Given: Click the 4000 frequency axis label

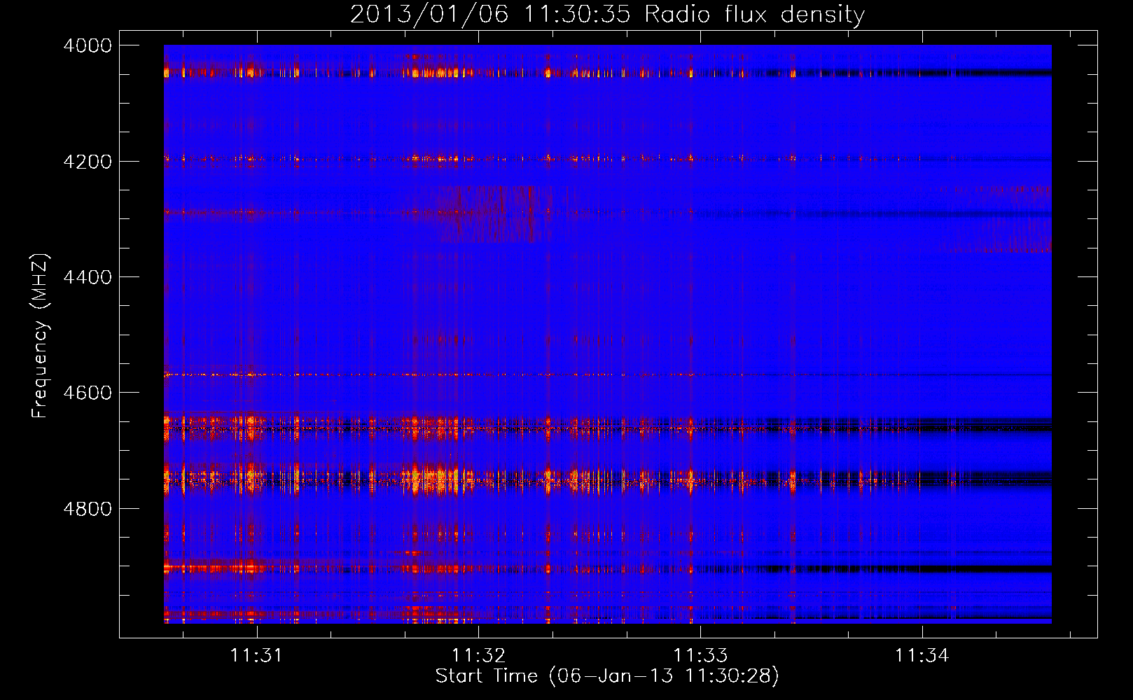Looking at the screenshot, I should click(x=88, y=45).
